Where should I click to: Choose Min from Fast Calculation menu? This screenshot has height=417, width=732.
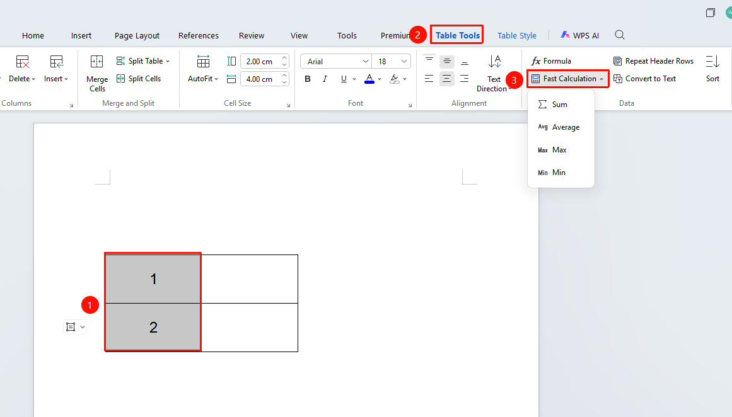[x=561, y=173]
